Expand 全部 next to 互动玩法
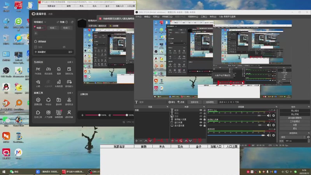 pyautogui.click(x=70, y=62)
